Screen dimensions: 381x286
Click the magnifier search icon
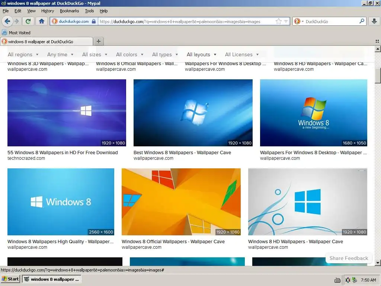[362, 21]
